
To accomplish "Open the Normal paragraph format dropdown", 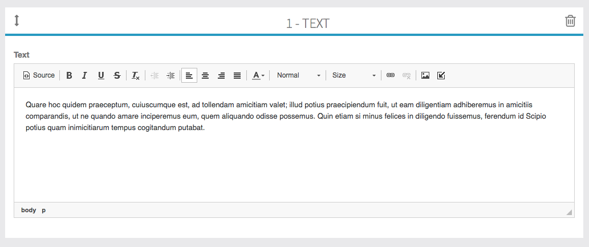I will click(x=298, y=75).
